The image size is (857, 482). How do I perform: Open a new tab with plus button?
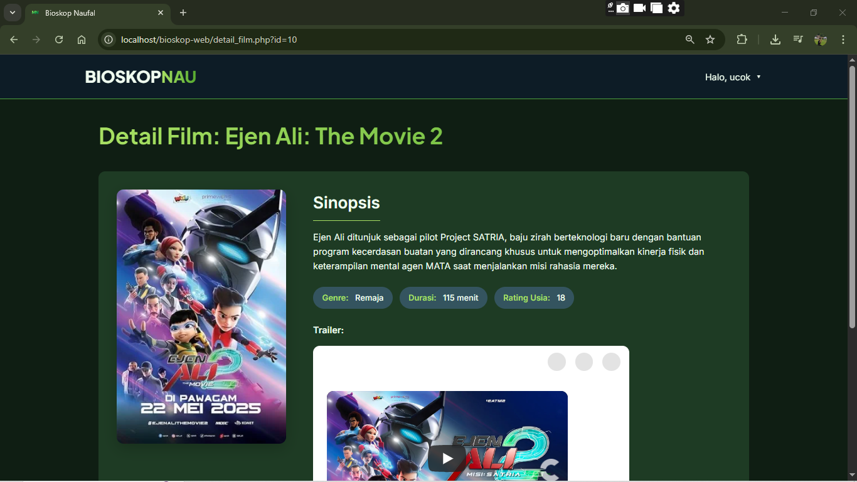183,13
